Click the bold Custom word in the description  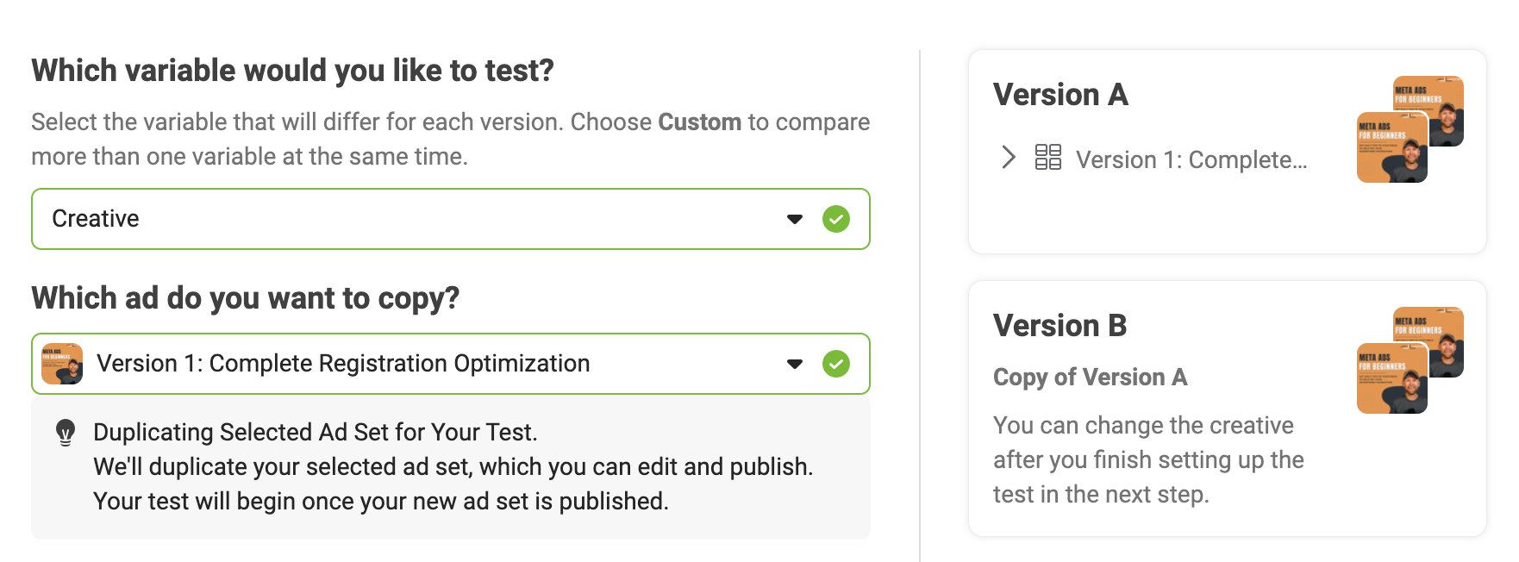(x=699, y=122)
